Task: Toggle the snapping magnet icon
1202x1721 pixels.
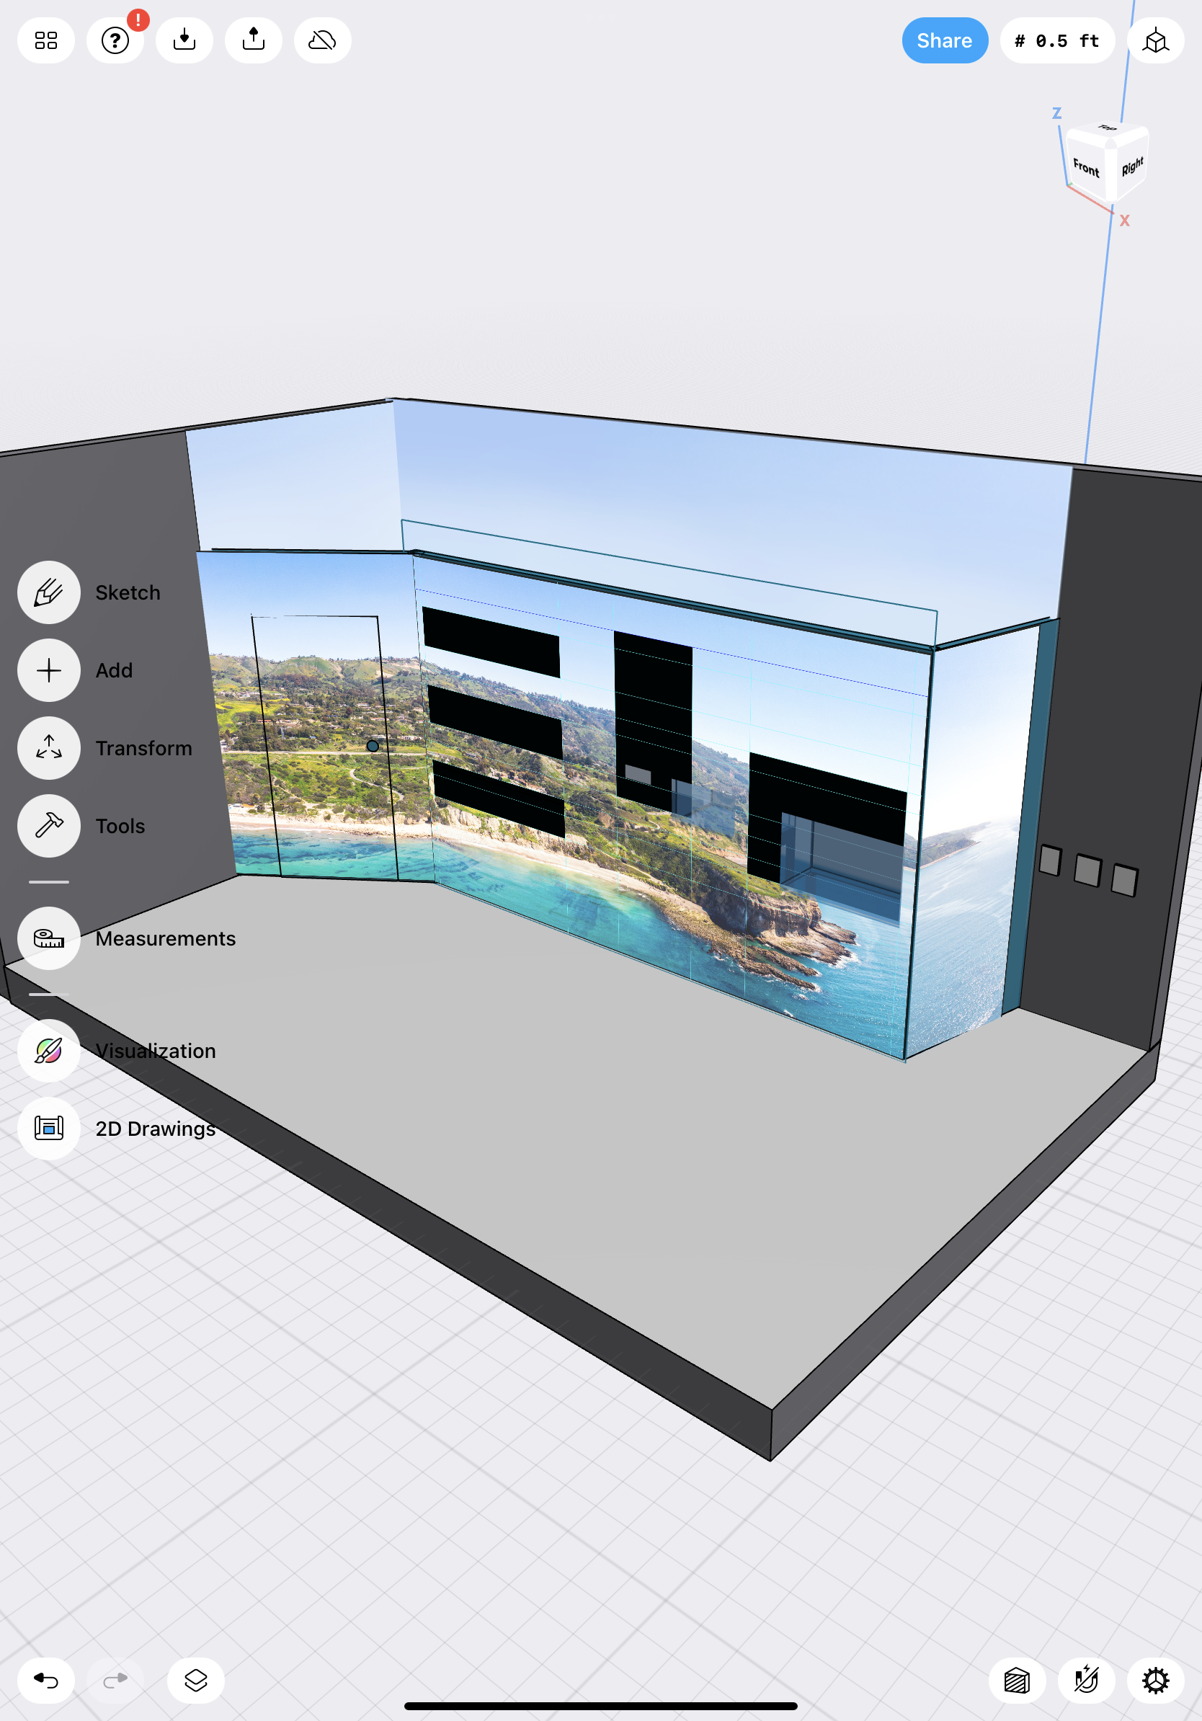Action: pyautogui.click(x=1086, y=1681)
